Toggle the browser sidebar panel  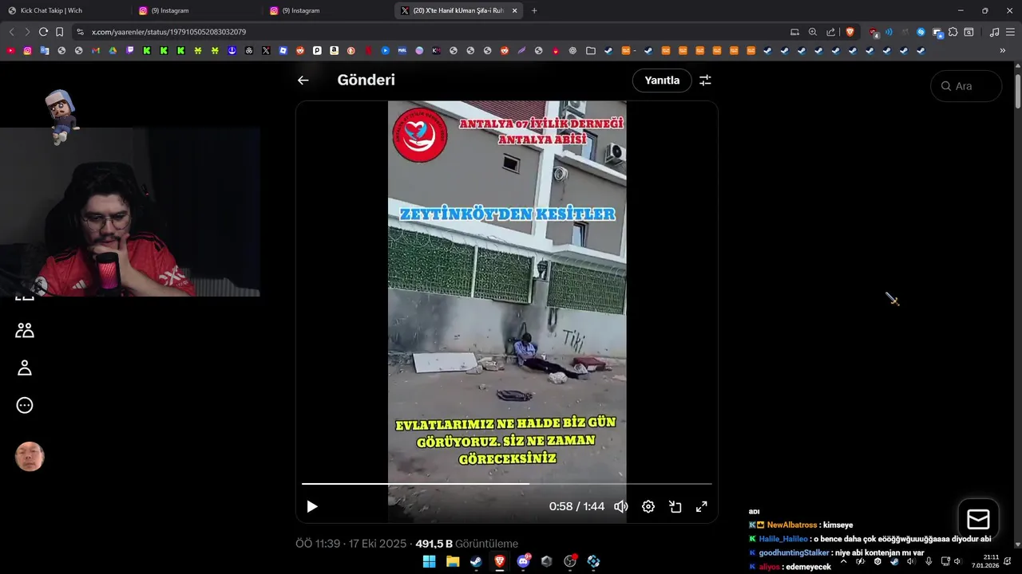969,32
